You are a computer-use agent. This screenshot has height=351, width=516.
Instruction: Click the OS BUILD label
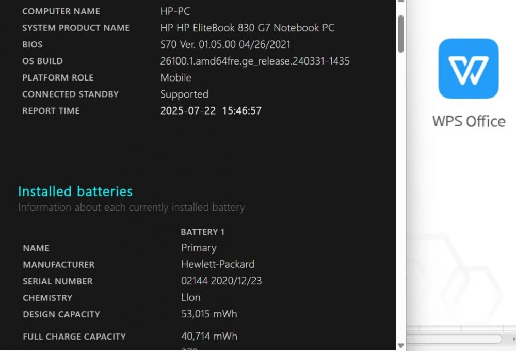pyautogui.click(x=42, y=61)
